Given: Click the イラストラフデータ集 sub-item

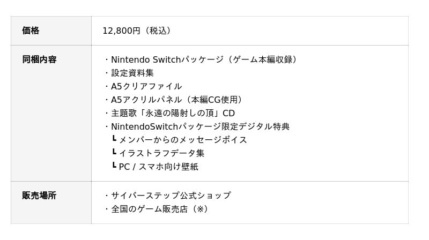Looking at the screenshot, I should click(x=161, y=153).
